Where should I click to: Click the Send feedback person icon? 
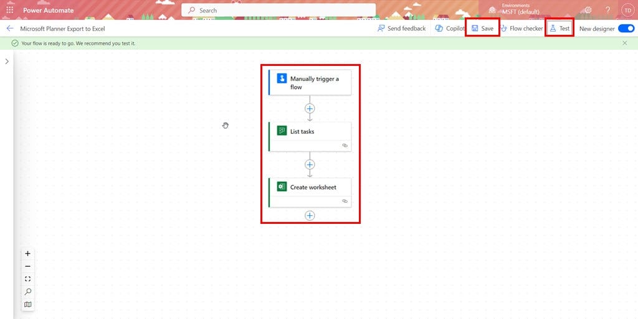[x=381, y=29]
